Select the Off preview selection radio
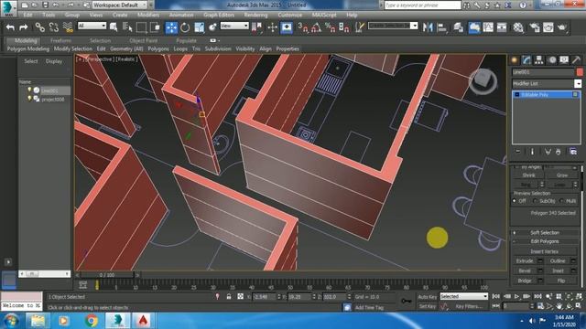 click(515, 201)
